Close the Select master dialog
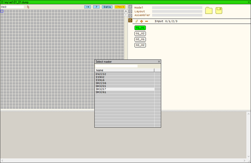Screen dimensions: 251x163 coord(159,62)
